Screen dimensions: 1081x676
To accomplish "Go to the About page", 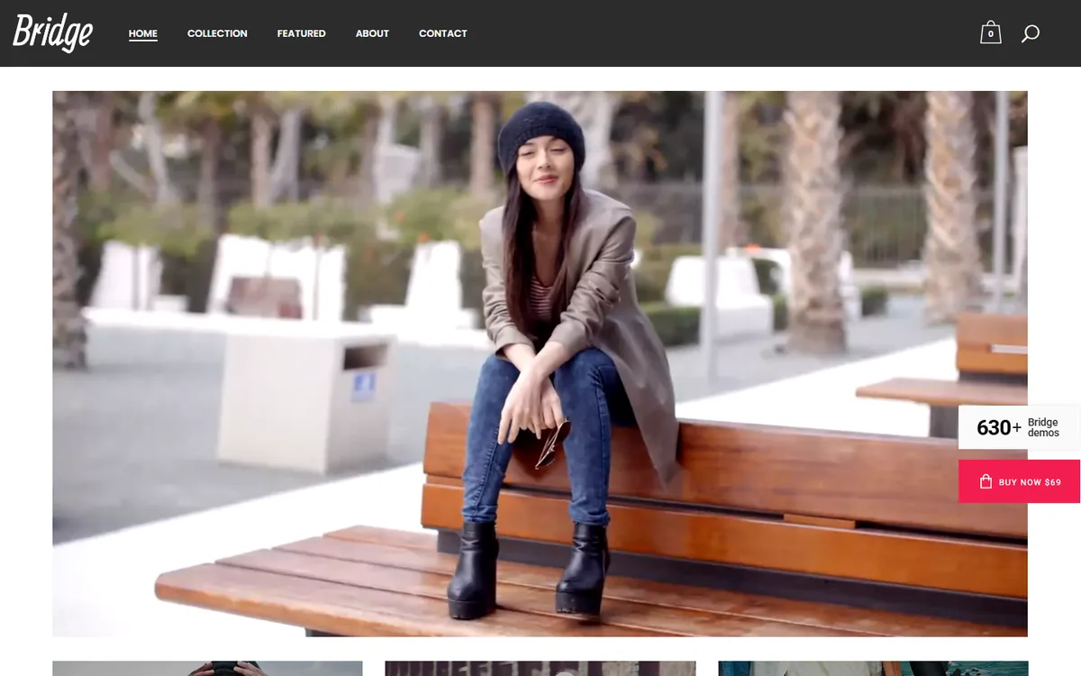I will (x=372, y=33).
